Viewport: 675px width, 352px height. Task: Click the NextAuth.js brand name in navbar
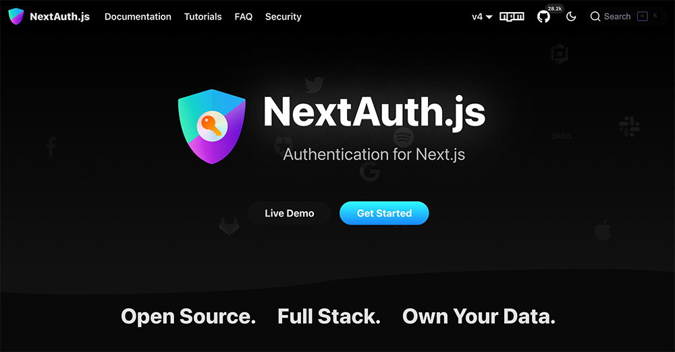[60, 16]
